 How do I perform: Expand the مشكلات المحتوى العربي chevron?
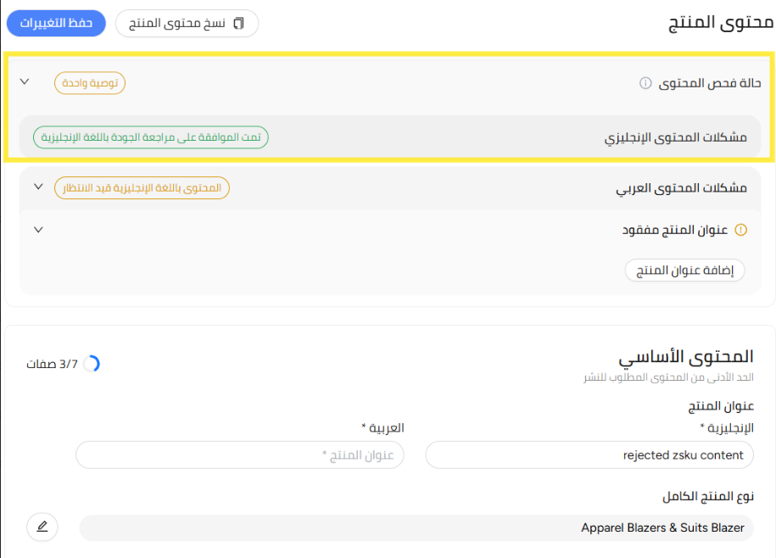[x=38, y=187]
